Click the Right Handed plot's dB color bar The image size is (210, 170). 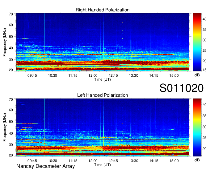(x=197, y=42)
